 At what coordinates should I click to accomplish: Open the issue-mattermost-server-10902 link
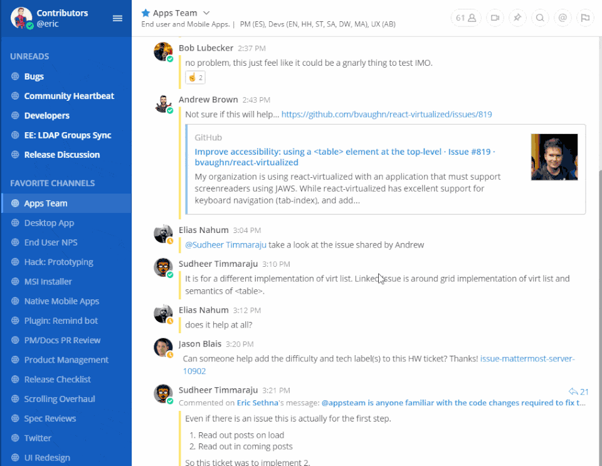pos(379,365)
